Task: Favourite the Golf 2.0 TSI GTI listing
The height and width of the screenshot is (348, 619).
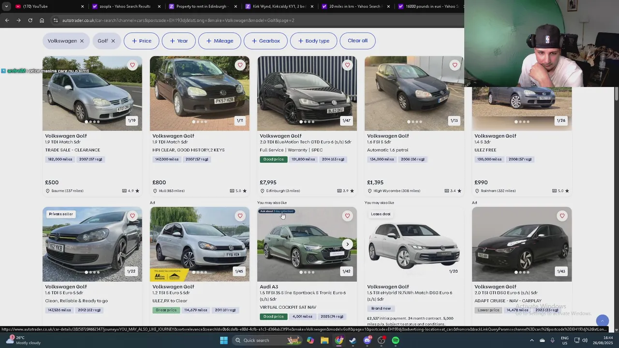Action: (562, 216)
